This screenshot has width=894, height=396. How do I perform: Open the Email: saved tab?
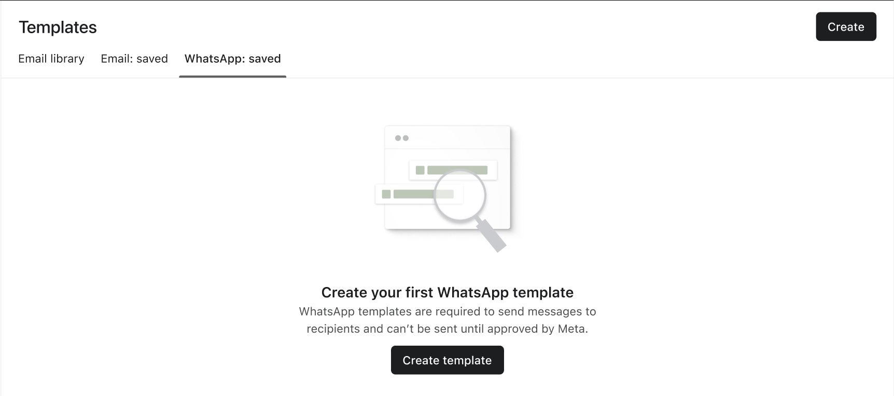pyautogui.click(x=134, y=59)
